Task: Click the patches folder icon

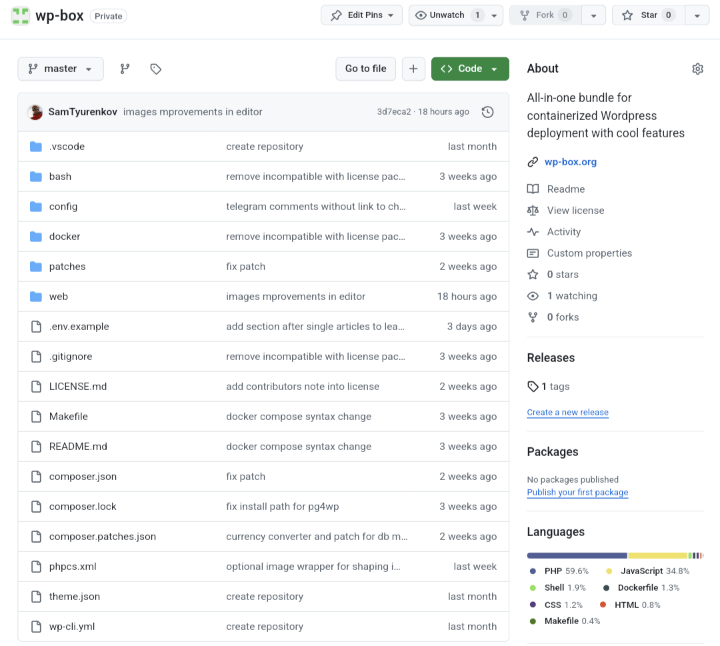Action: tap(36, 267)
